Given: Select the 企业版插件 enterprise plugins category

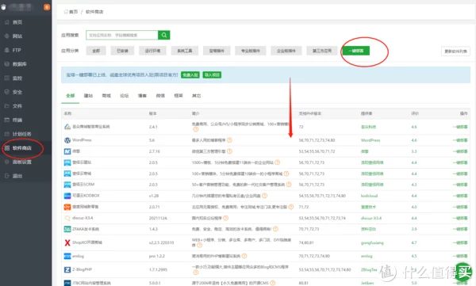Looking at the screenshot, I should point(286,51).
